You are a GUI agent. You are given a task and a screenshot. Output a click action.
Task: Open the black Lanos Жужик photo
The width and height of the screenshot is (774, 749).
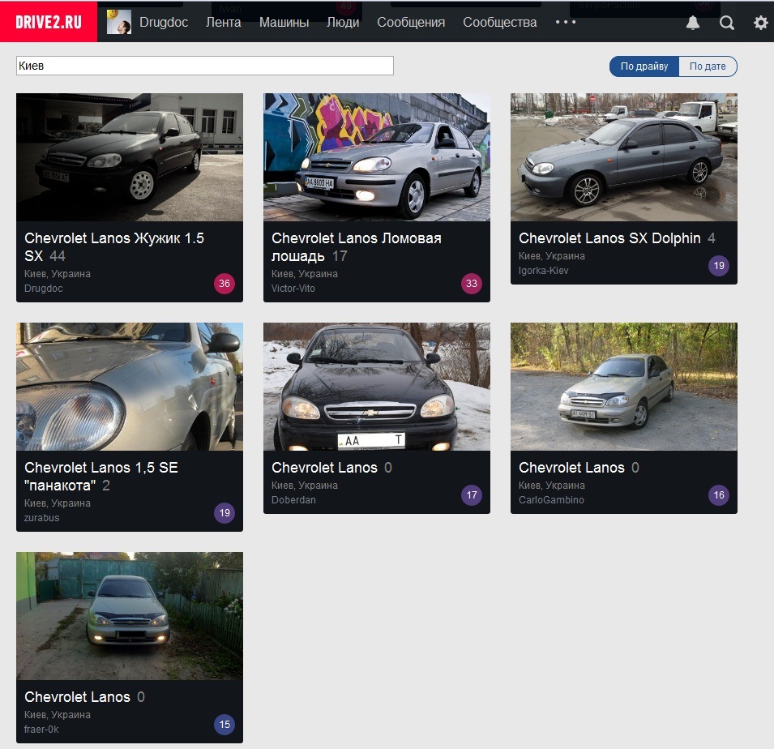tap(130, 157)
